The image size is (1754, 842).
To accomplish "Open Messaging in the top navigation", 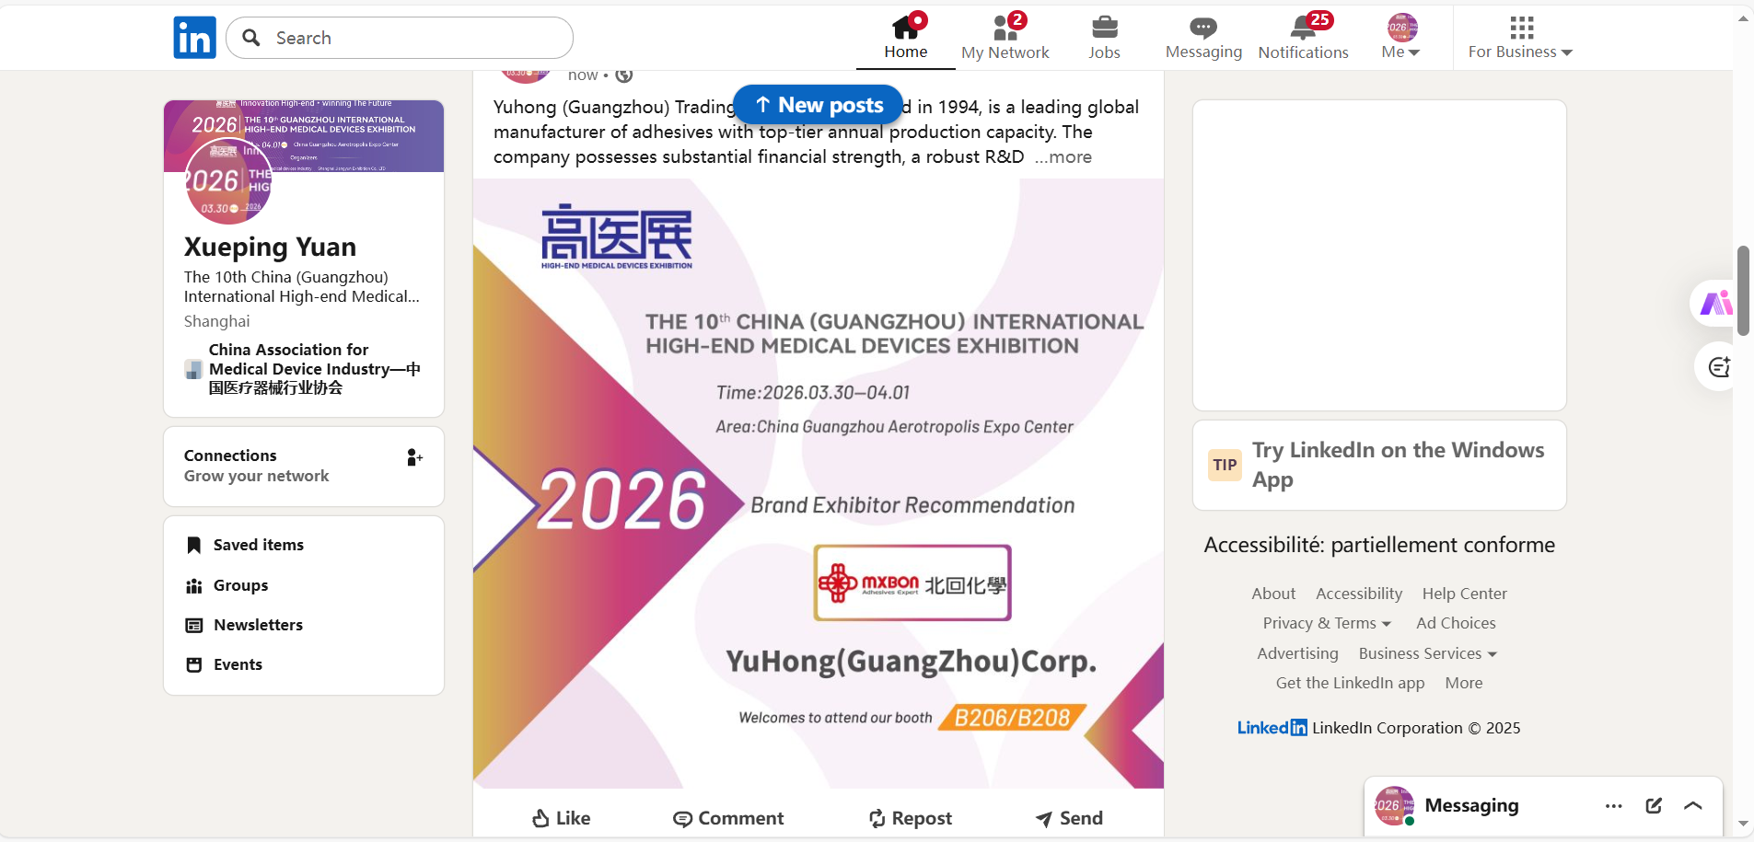I will 1203,38.
